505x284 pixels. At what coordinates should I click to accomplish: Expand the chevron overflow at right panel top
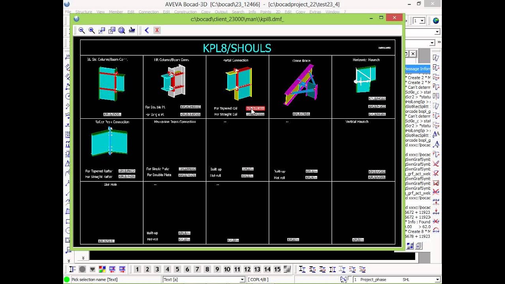439,42
